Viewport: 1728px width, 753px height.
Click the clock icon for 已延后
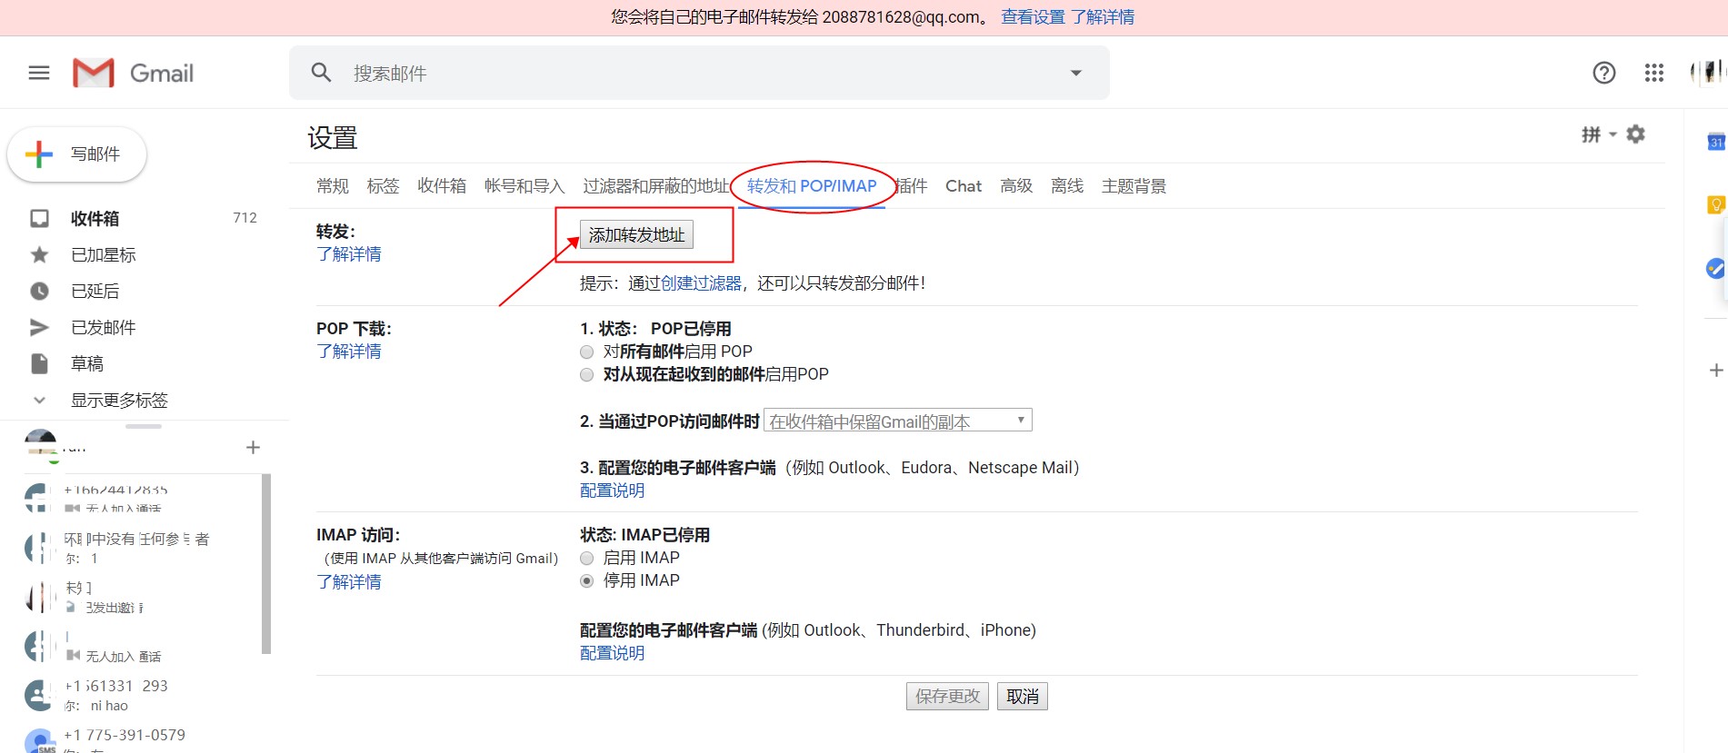(39, 291)
